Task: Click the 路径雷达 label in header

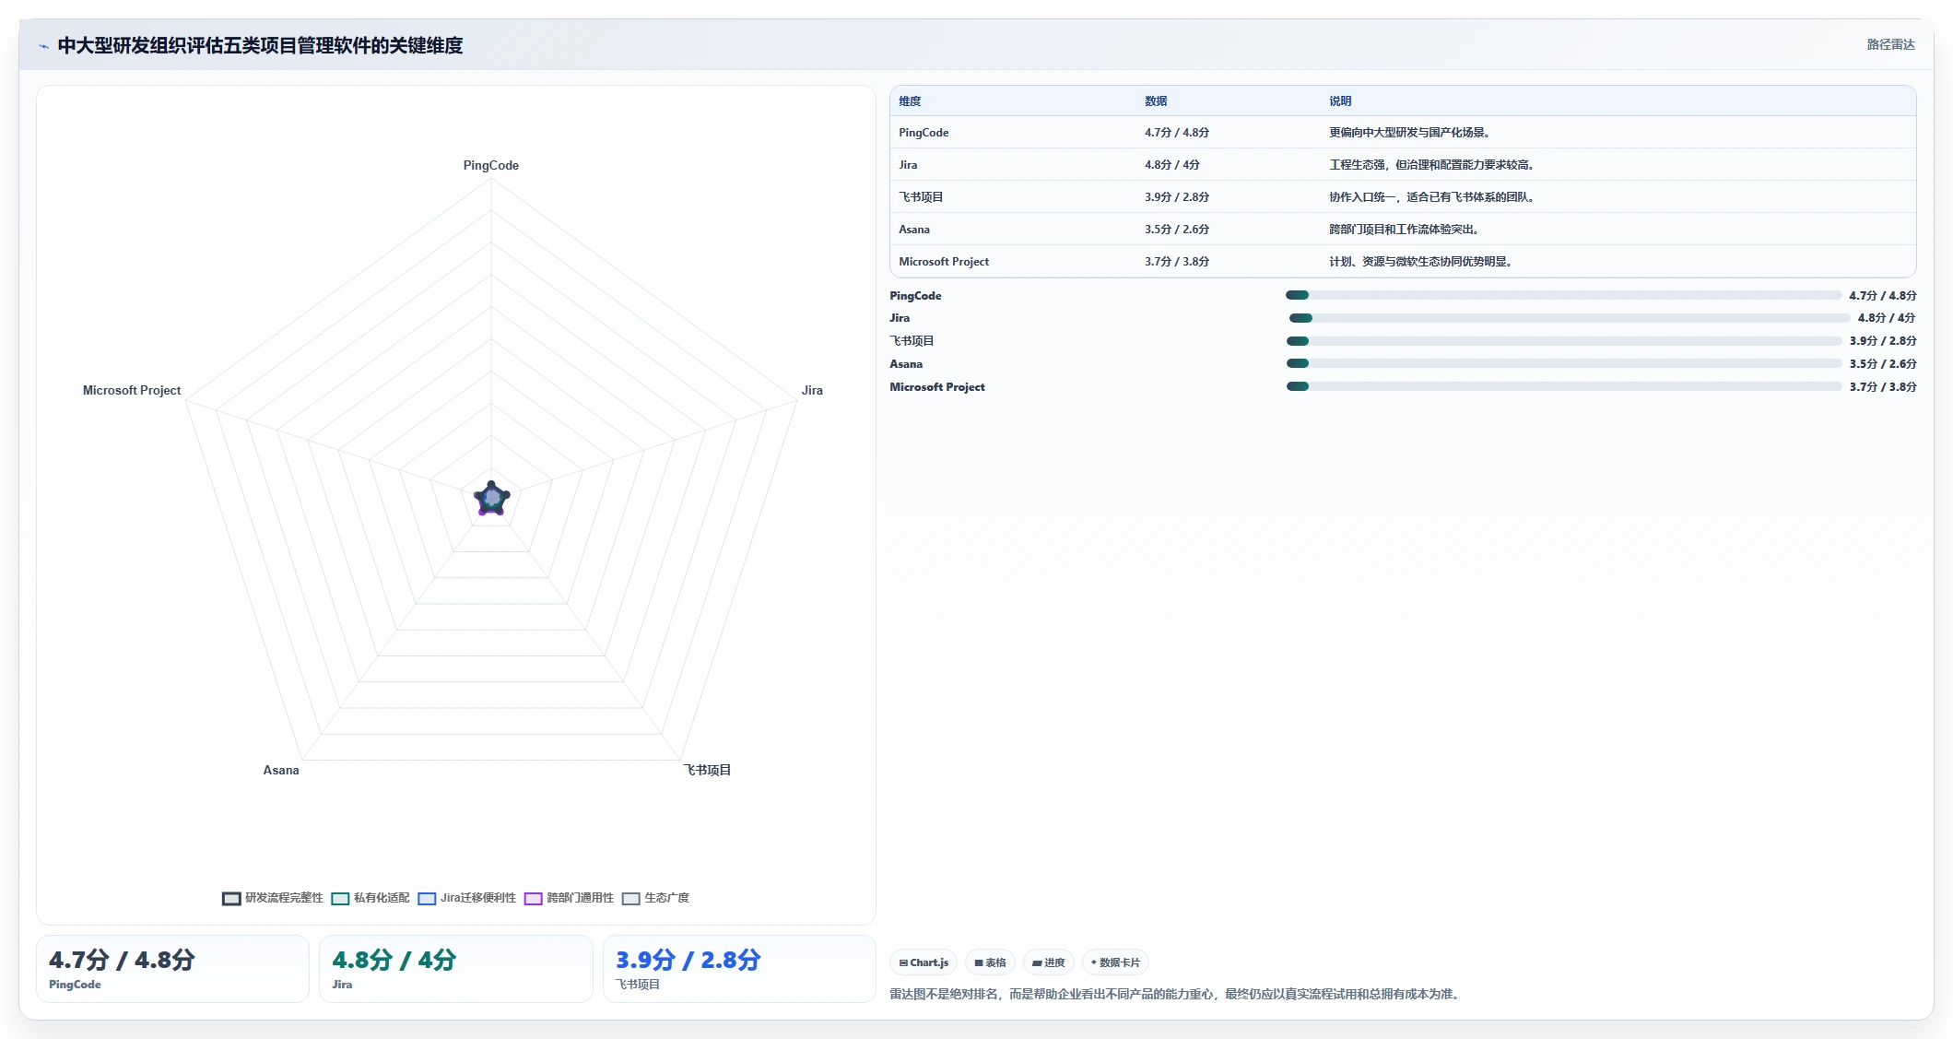Action: 1890,44
